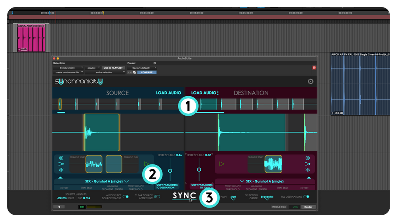This screenshot has width=396, height=223.
Task: Click the Render button
Action: pos(308,207)
